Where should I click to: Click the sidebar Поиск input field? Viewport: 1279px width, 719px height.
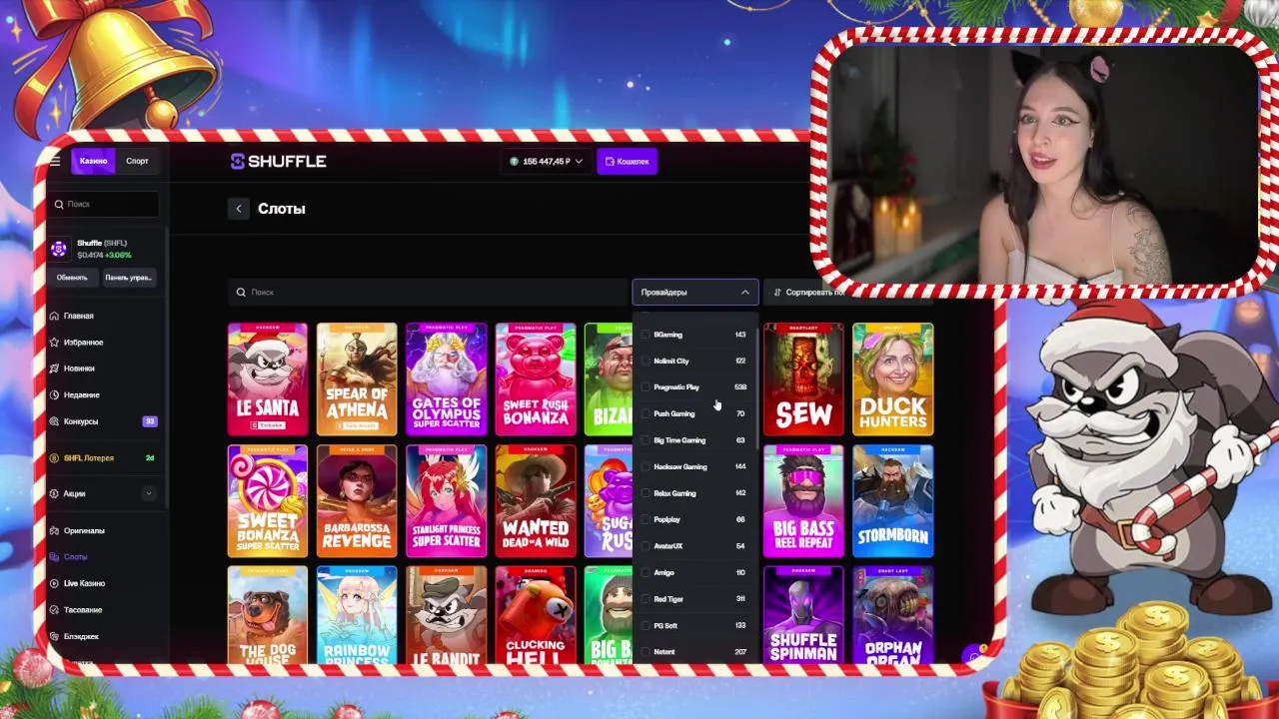[104, 204]
